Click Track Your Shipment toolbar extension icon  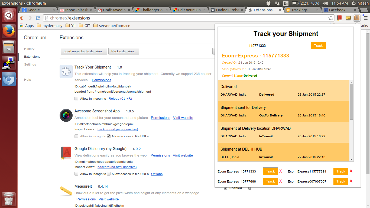[x=357, y=18]
